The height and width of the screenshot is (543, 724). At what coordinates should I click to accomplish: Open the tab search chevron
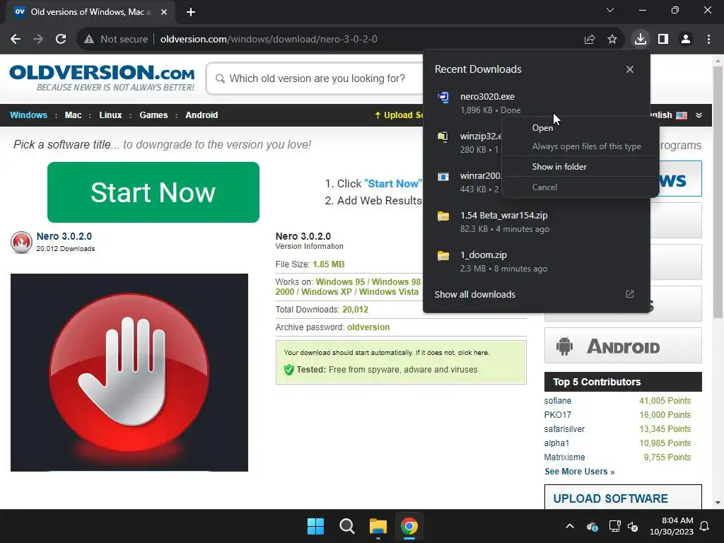(610, 10)
